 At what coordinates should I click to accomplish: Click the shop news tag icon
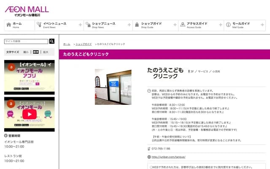[x=88, y=25]
